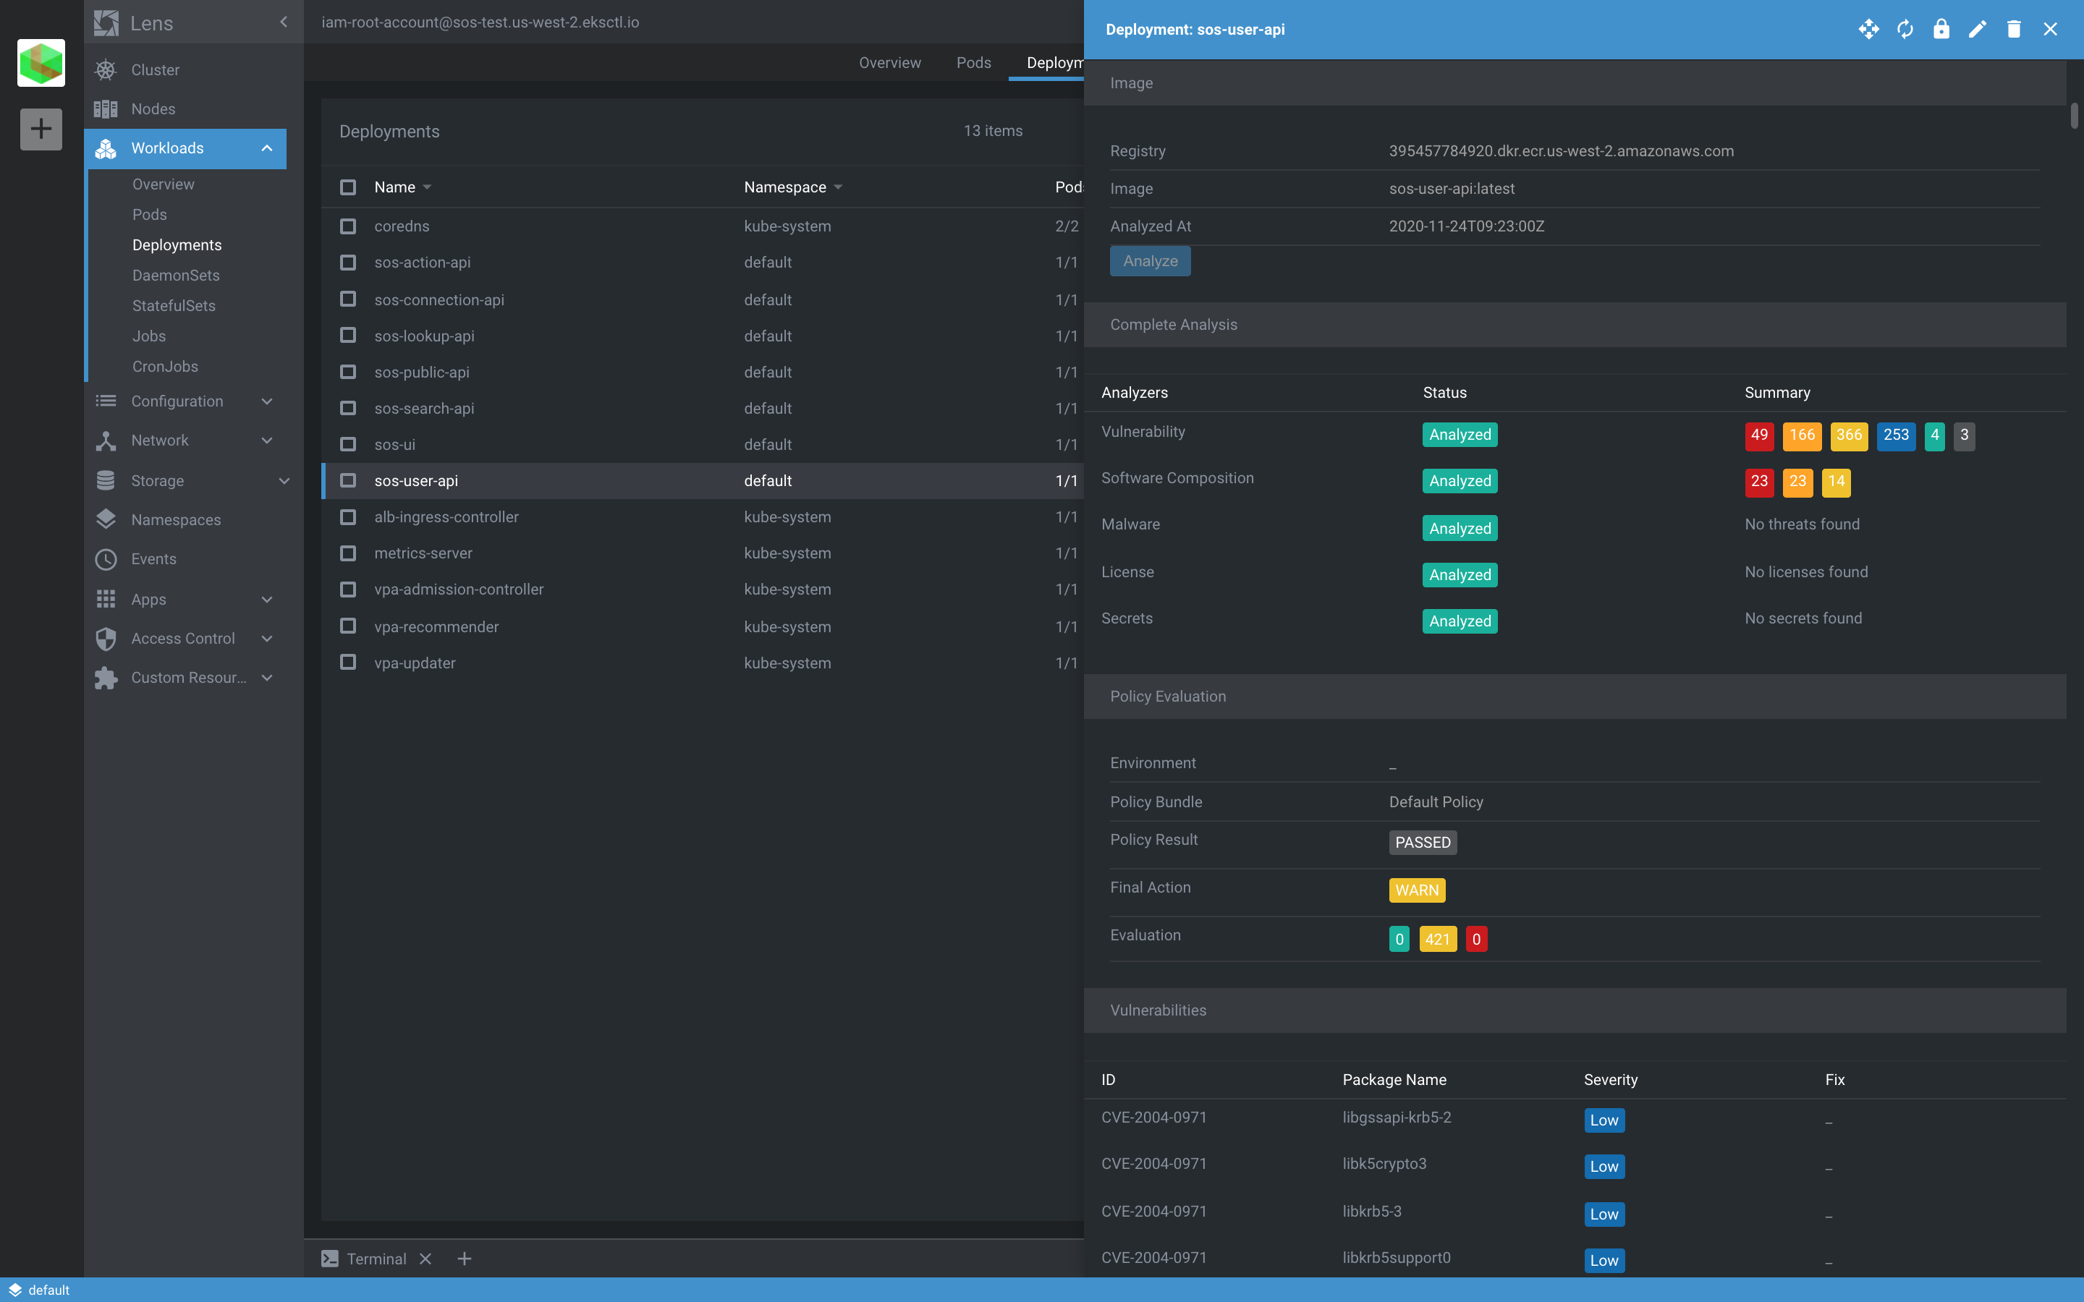Click the scale arrows icon in deployment header

tap(1868, 29)
